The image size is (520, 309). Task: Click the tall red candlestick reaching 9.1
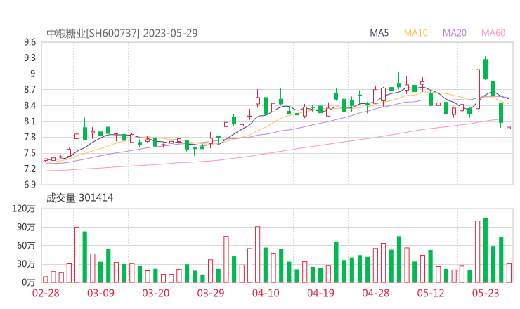pos(478,89)
